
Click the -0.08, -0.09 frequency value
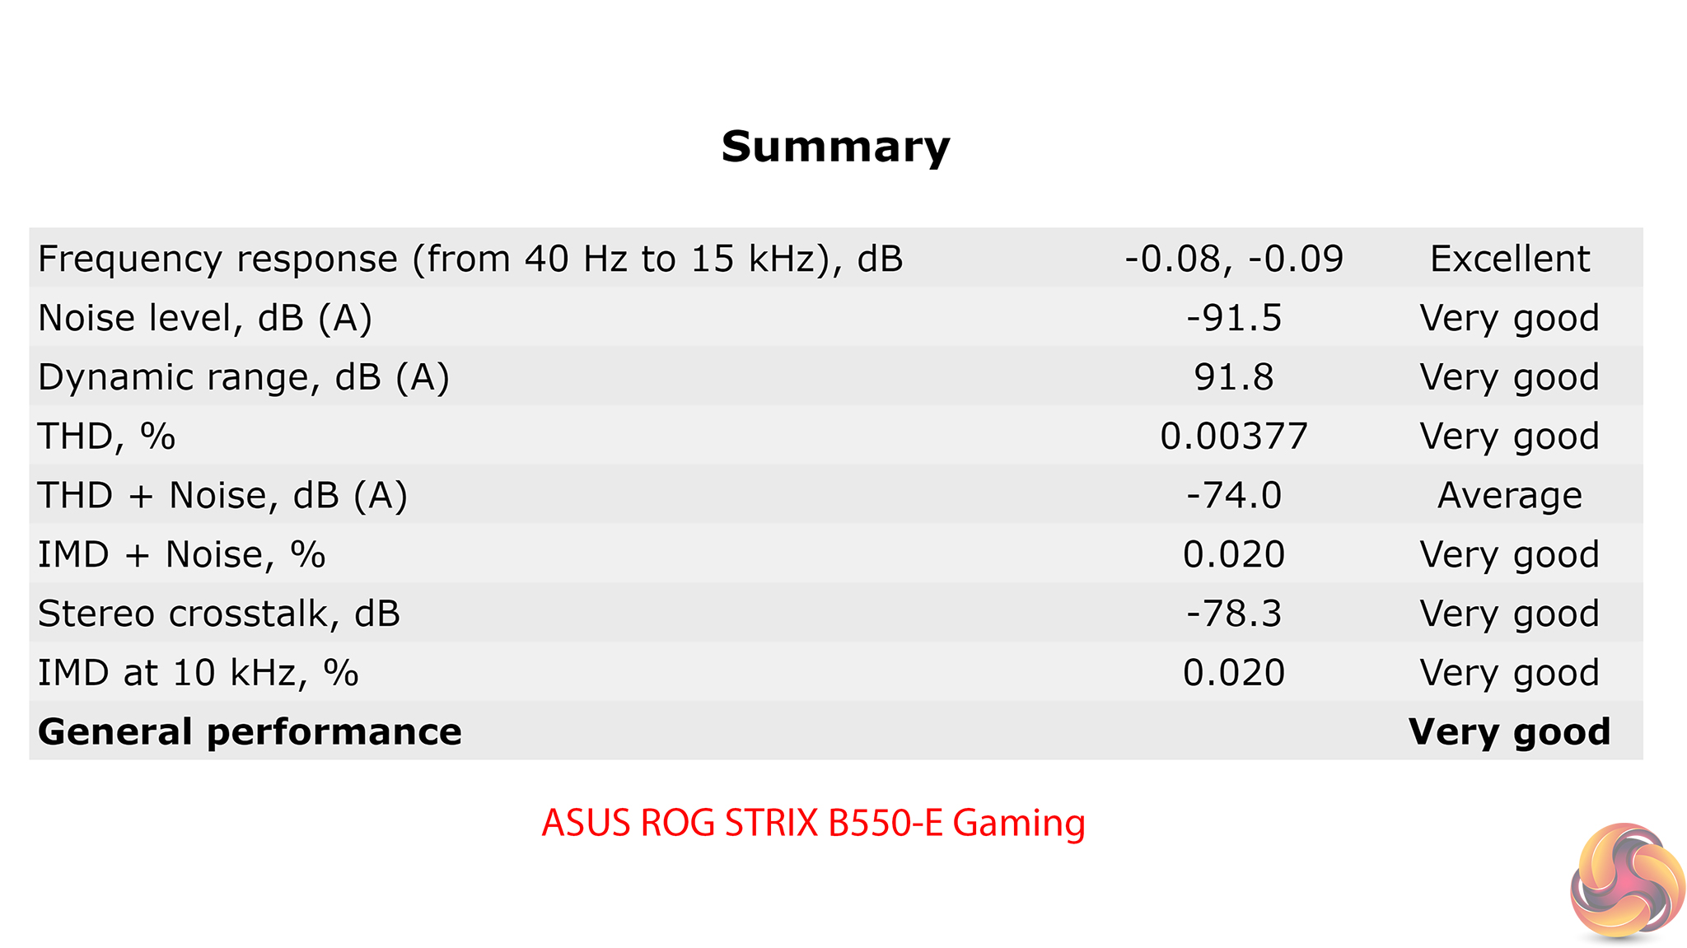(1233, 259)
